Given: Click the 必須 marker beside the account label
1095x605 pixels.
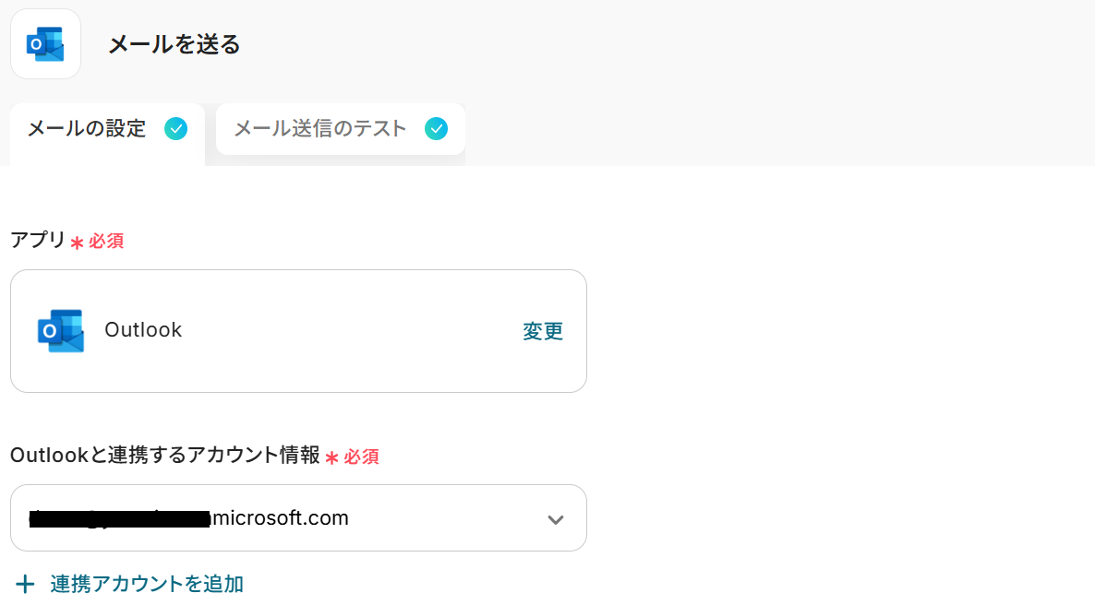Looking at the screenshot, I should coord(361,457).
